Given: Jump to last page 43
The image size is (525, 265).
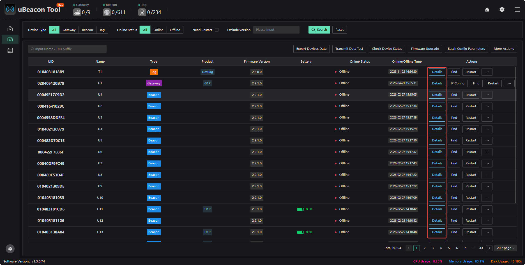Looking at the screenshot, I should 481,248.
